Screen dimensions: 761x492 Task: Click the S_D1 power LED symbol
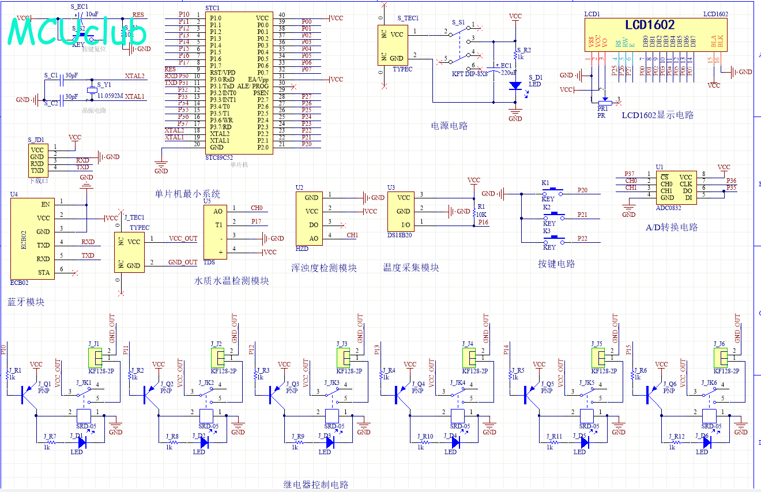pos(515,85)
